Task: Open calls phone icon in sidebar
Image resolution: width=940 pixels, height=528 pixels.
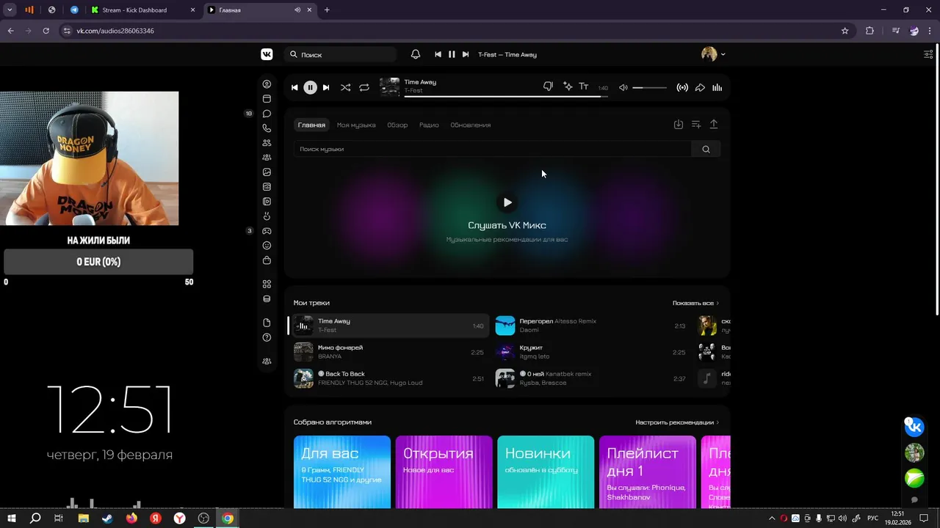Action: coord(267,128)
